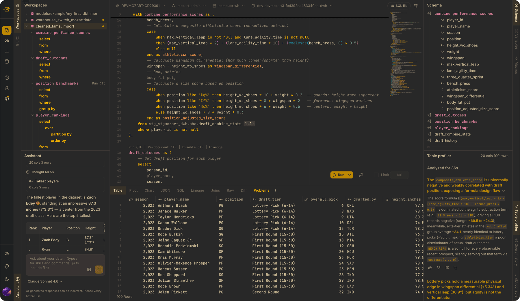This screenshot has width=520, height=301.
Task: Open the SQL editor sidebar icon
Action: tap(7, 30)
